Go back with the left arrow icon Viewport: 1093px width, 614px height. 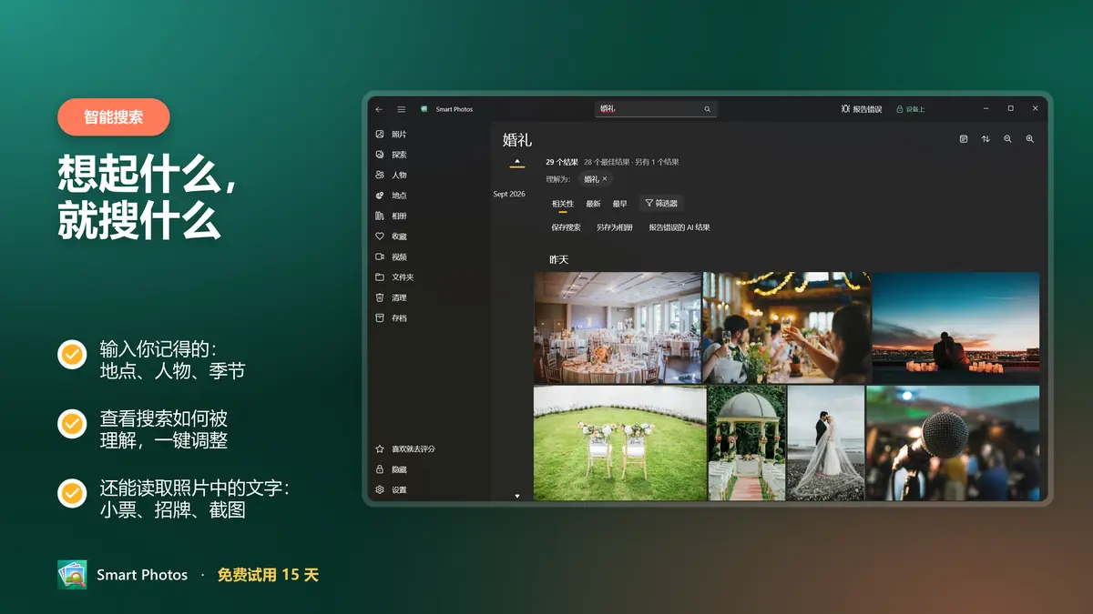379,109
